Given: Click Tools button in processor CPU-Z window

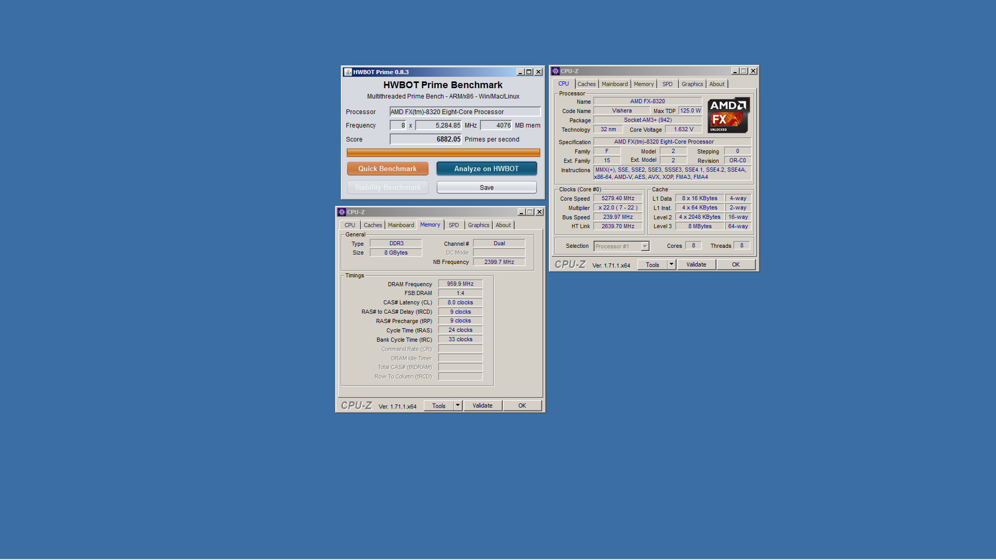Looking at the screenshot, I should [x=653, y=265].
